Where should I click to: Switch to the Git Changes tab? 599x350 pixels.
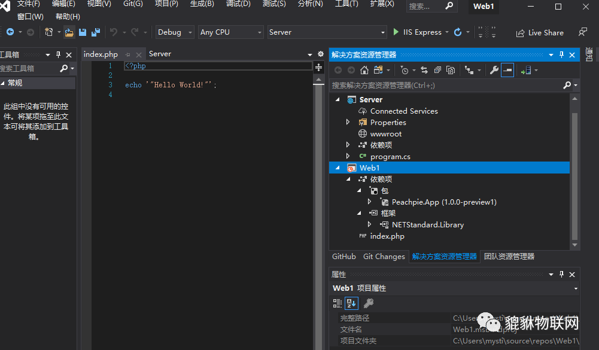(384, 257)
